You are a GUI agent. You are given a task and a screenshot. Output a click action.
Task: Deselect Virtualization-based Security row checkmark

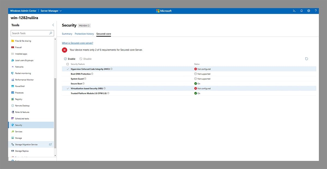(x=68, y=88)
